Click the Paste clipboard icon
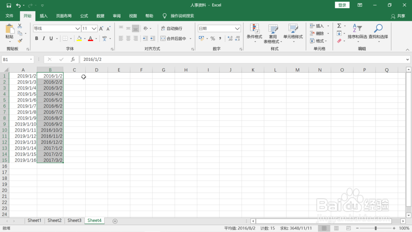This screenshot has width=412, height=232. (x=9, y=29)
